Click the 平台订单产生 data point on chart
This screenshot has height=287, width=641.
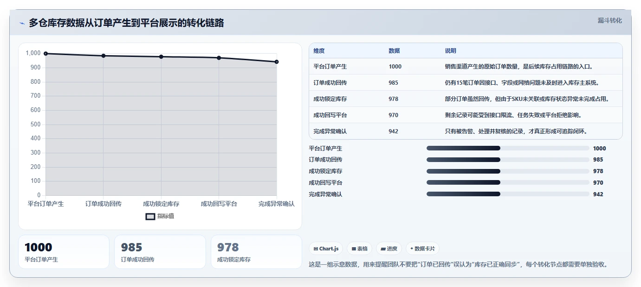(x=45, y=54)
